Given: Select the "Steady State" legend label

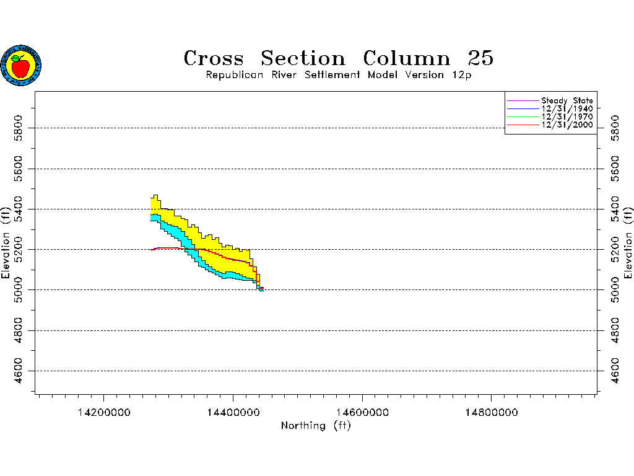Looking at the screenshot, I should 567,100.
